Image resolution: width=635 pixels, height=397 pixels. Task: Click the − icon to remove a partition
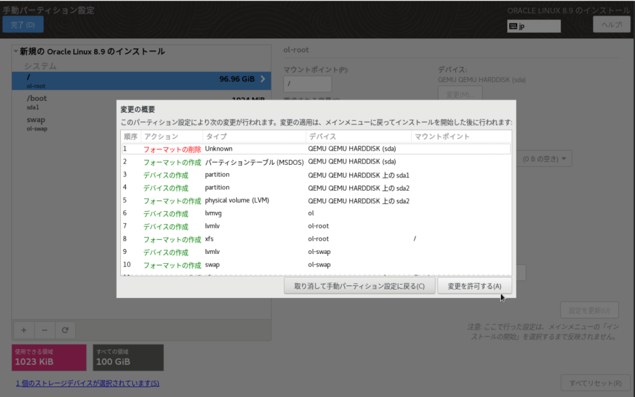(44, 329)
